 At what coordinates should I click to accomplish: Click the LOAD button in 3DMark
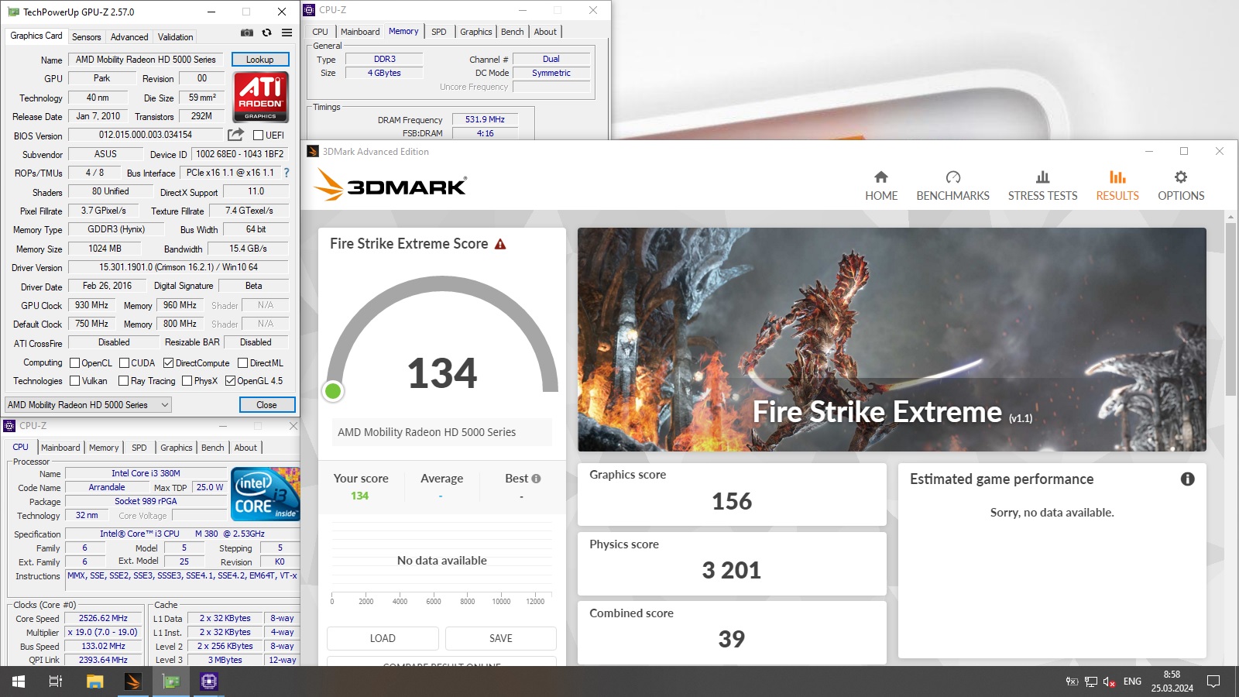[x=383, y=638]
